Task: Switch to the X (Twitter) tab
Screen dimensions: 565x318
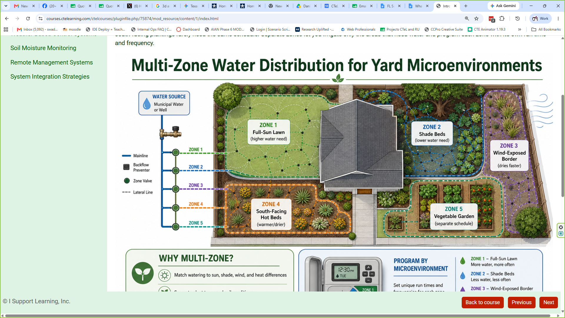Action: tap(137, 6)
